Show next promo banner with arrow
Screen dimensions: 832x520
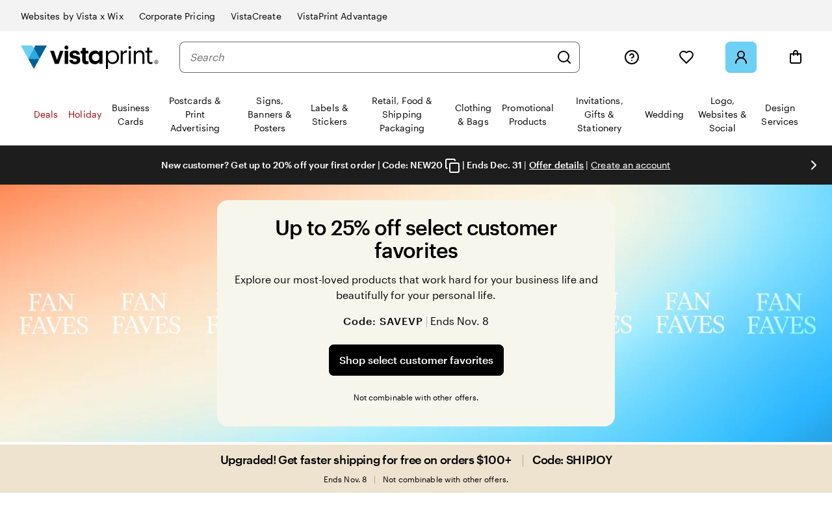(x=813, y=165)
